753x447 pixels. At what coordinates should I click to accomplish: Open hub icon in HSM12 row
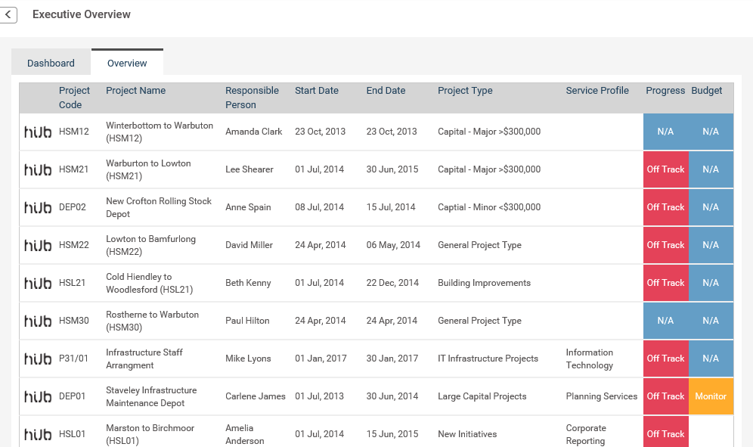[38, 132]
